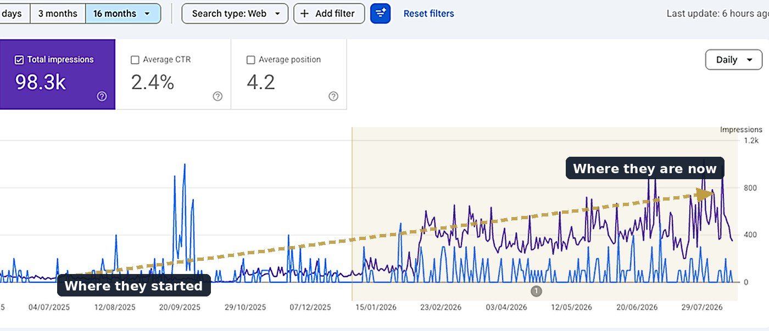The width and height of the screenshot is (769, 331).
Task: Enable the Average position checkbox
Action: [x=251, y=60]
